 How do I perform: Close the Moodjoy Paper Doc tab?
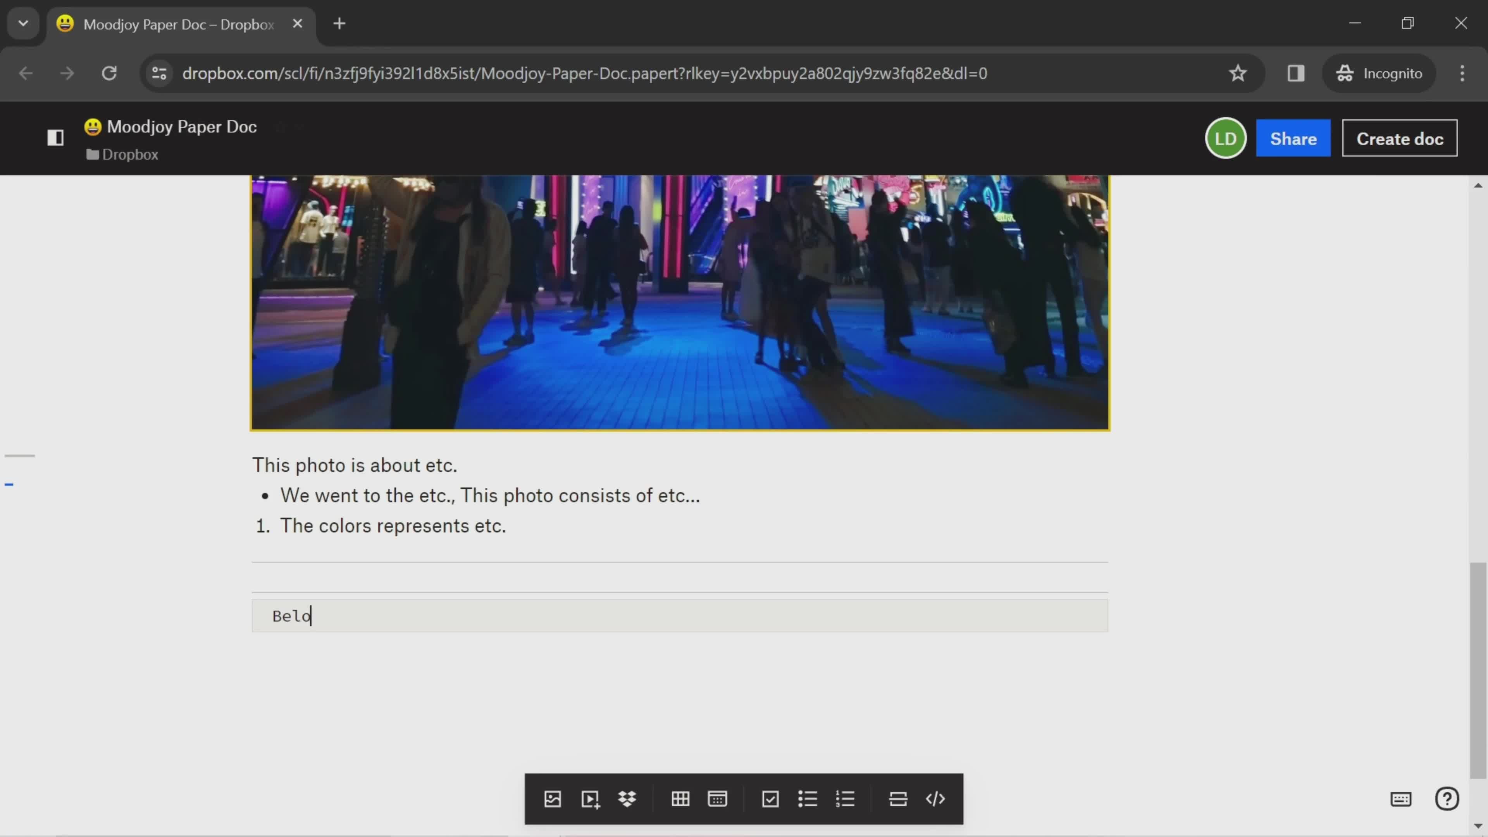tap(298, 24)
